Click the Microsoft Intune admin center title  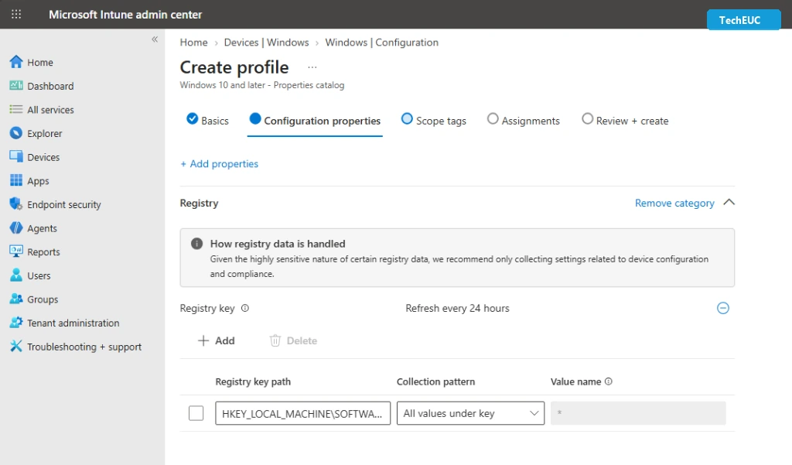pos(125,15)
